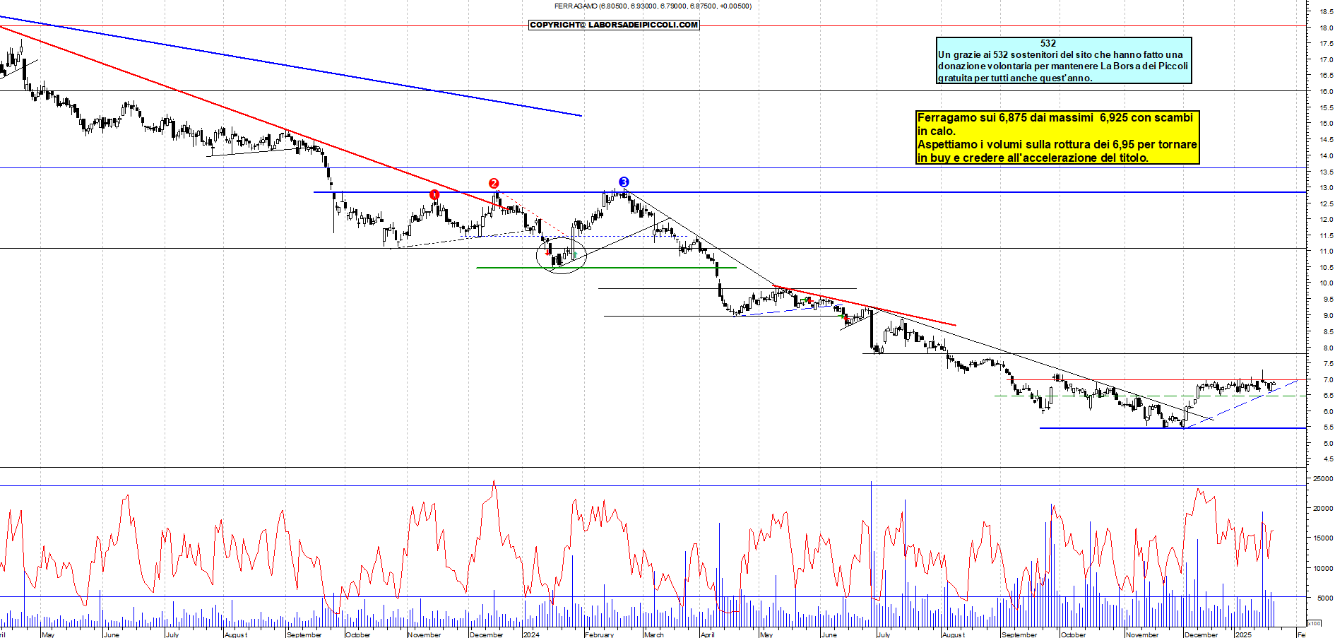The width and height of the screenshot is (1335, 638).
Task: Click the 20000 volume axis label
Action: (1323, 509)
